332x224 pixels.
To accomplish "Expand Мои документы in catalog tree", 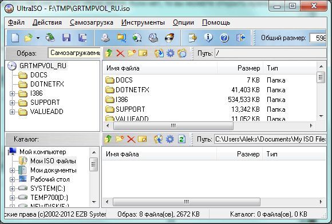I will pyautogui.click(x=12, y=170).
